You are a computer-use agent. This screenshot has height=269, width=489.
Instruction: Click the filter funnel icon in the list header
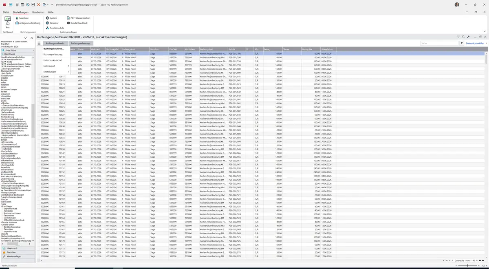tap(458, 37)
